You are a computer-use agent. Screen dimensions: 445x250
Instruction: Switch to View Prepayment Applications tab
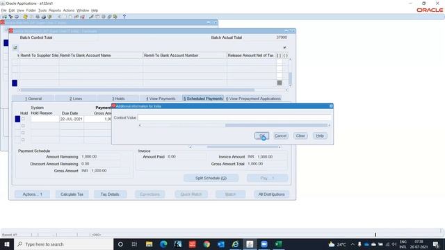253,99
